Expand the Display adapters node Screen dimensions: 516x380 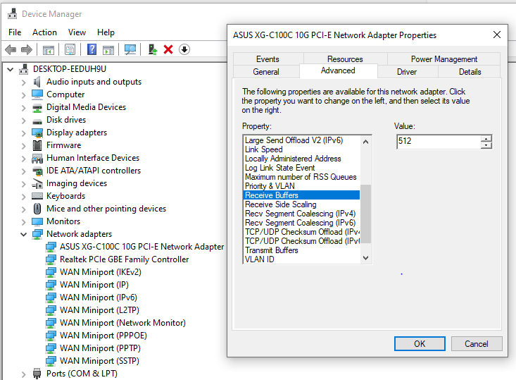pos(24,133)
